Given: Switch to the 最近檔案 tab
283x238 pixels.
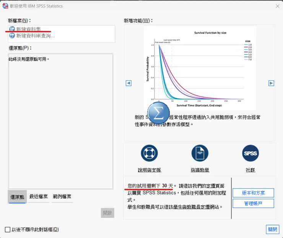Looking at the screenshot, I should (39, 196).
